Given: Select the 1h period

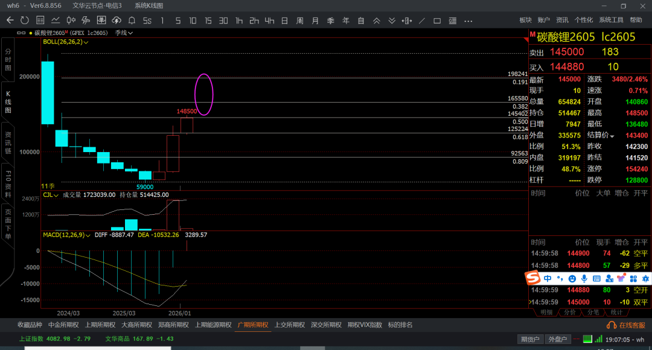Looking at the screenshot, I should point(238,21).
